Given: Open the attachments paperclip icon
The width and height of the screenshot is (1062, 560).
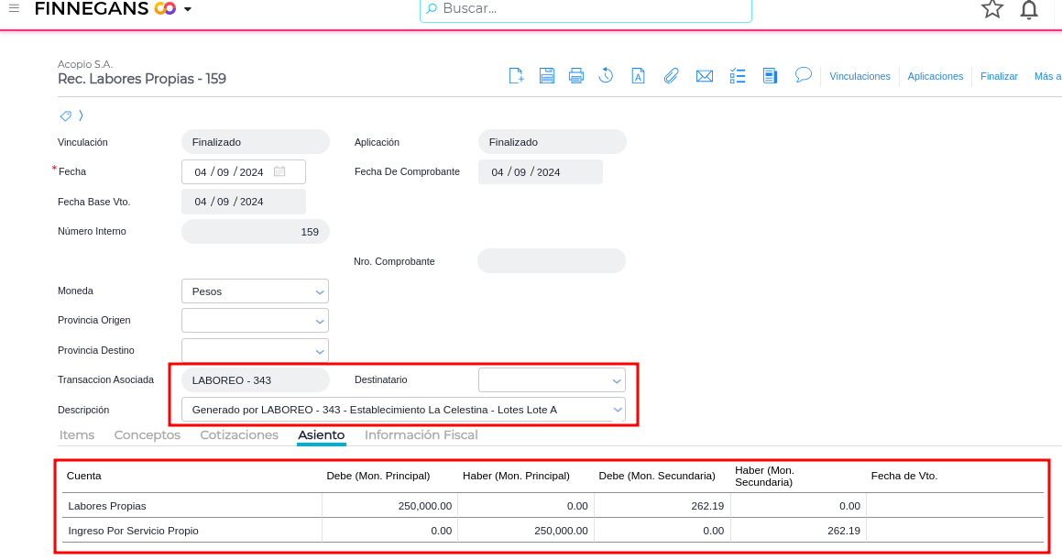Looking at the screenshot, I should pyautogui.click(x=671, y=76).
